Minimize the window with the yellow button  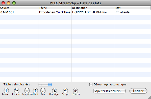[x=9, y=3]
